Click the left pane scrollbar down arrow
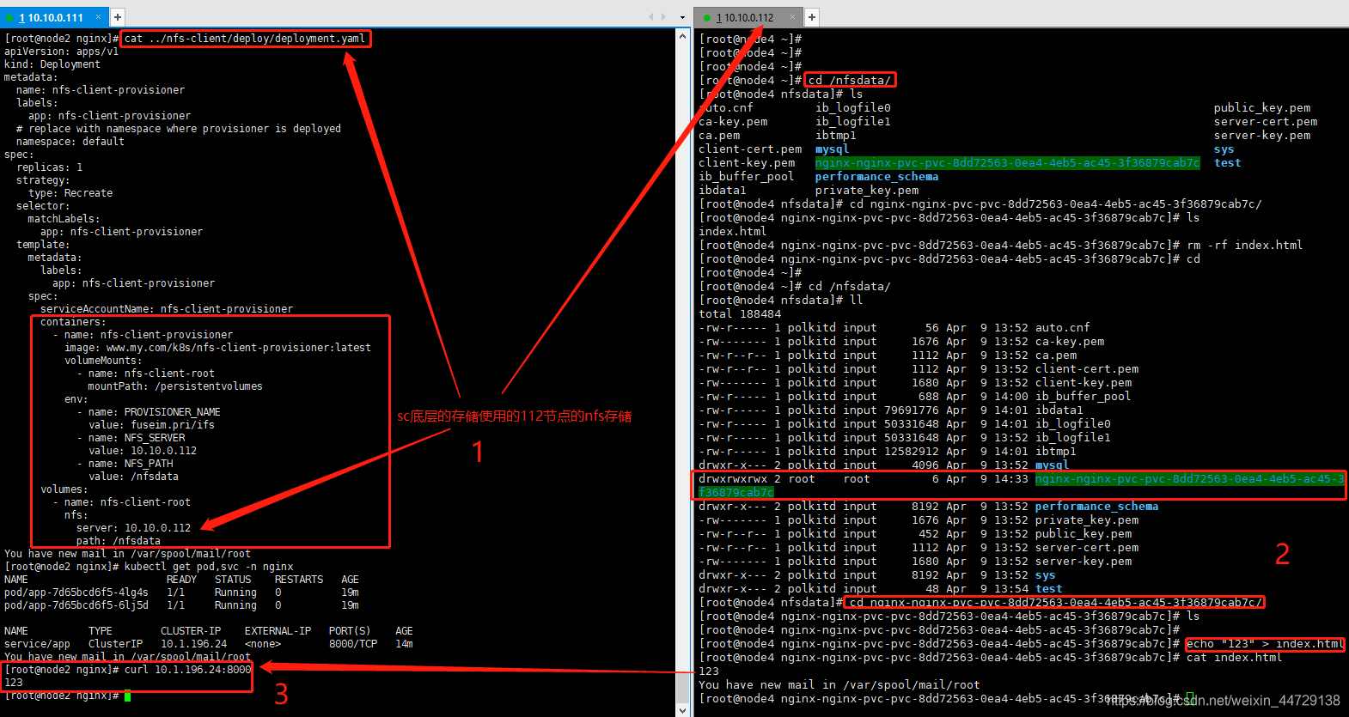The height and width of the screenshot is (717, 1349). point(683,710)
